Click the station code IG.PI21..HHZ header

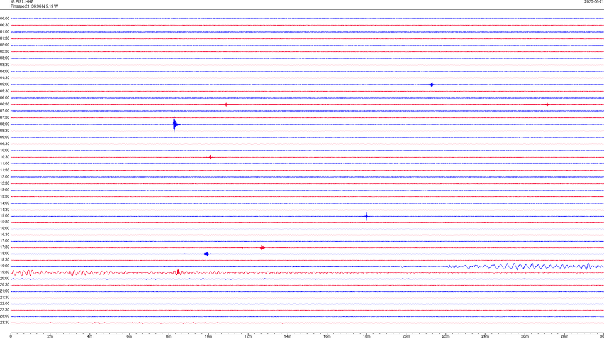coord(22,2)
